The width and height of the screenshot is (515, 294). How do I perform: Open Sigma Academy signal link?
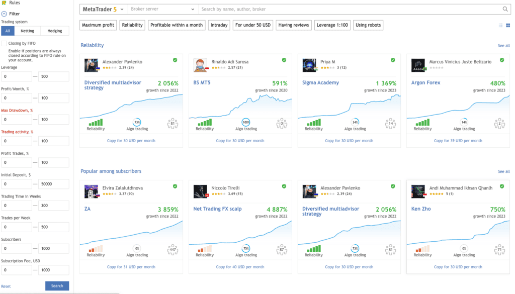pos(320,83)
